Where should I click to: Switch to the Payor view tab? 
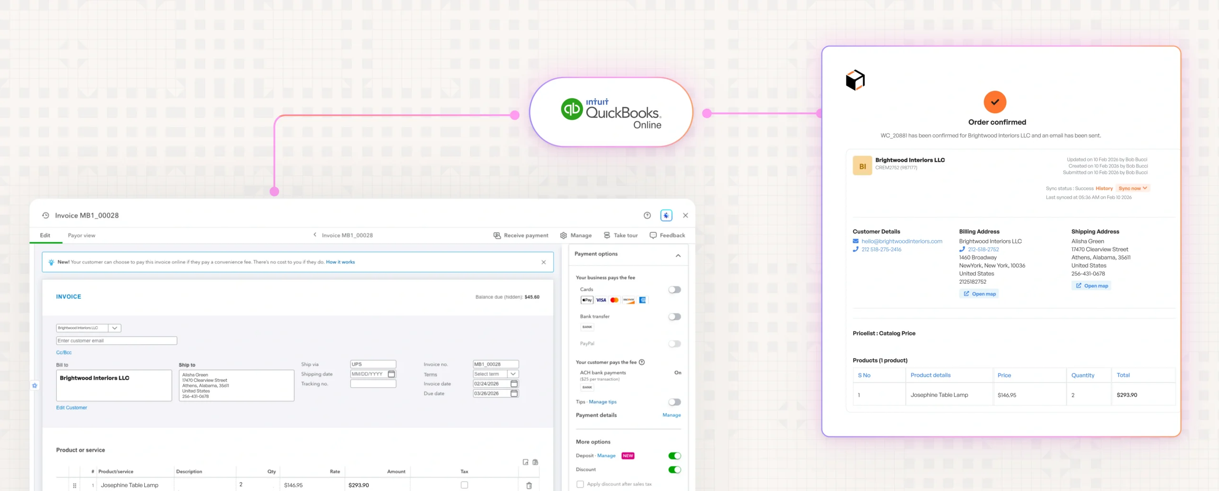81,235
